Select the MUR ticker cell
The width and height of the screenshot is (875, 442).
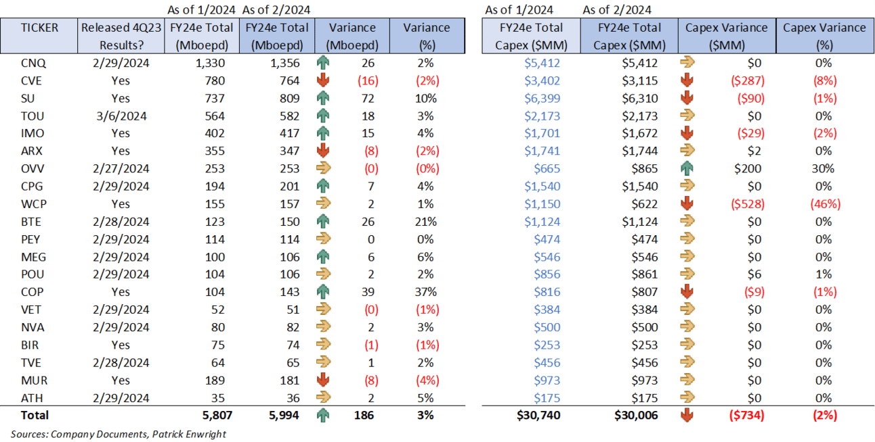tap(35, 380)
